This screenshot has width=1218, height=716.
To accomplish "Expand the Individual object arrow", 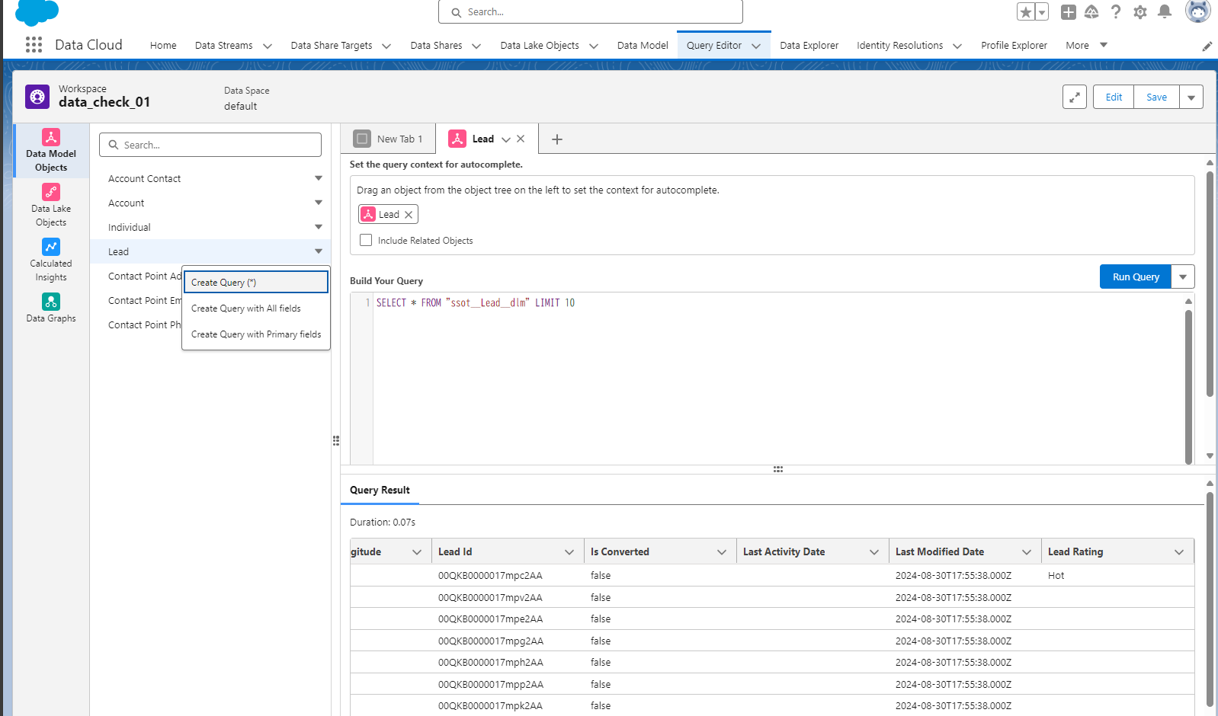I will tap(319, 227).
